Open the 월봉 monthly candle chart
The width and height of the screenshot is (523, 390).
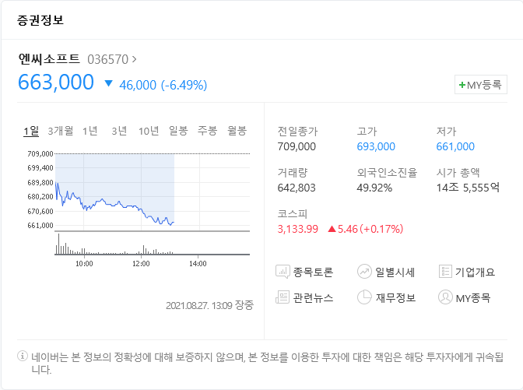(x=237, y=131)
